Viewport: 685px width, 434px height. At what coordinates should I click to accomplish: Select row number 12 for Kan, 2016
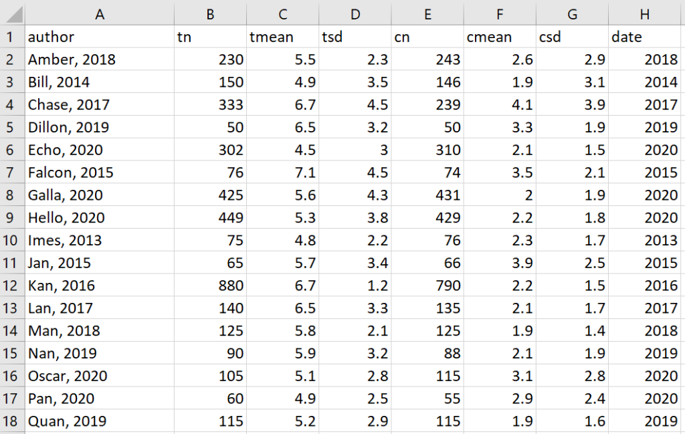12,285
